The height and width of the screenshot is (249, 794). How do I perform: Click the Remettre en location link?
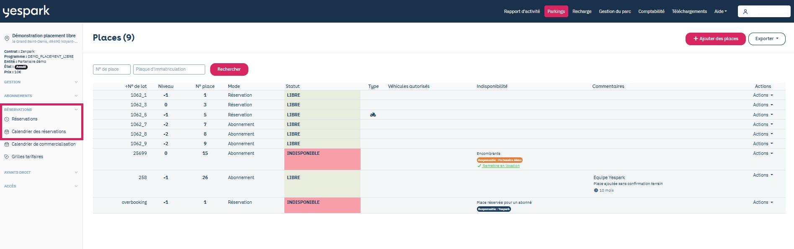point(501,166)
